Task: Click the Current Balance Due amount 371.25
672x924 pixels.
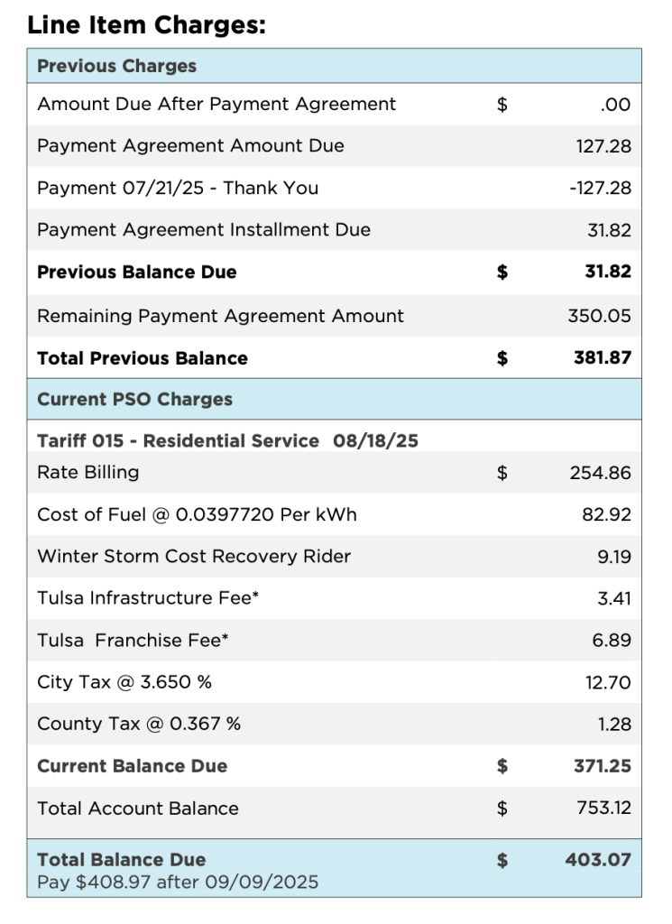Action: 602,766
